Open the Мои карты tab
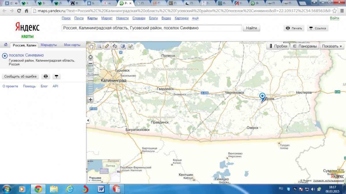The height and width of the screenshot is (194, 346). click(x=72, y=45)
